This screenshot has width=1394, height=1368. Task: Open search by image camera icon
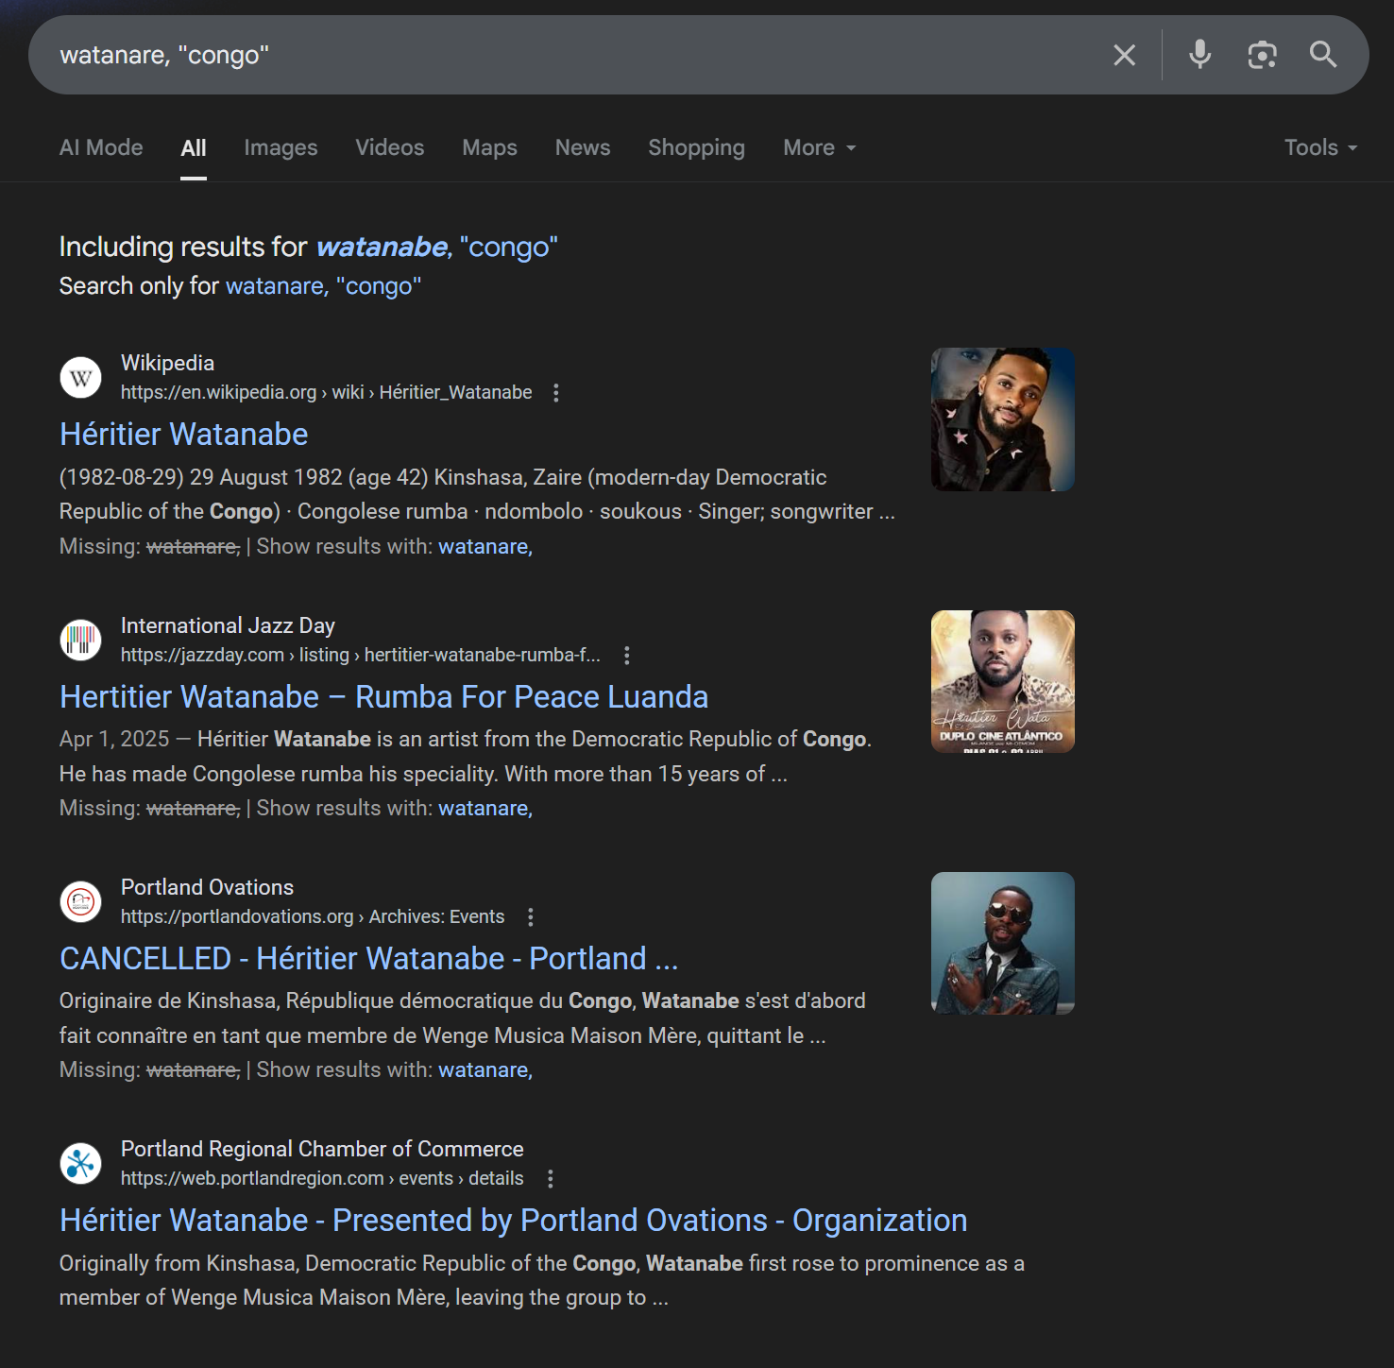(x=1262, y=55)
